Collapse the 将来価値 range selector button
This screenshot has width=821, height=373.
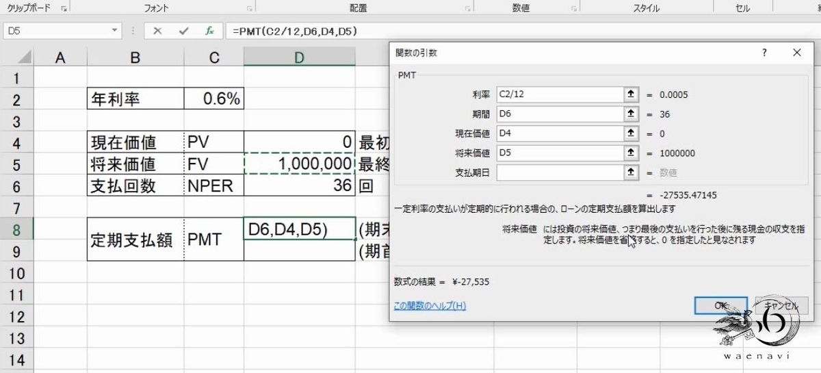point(630,153)
